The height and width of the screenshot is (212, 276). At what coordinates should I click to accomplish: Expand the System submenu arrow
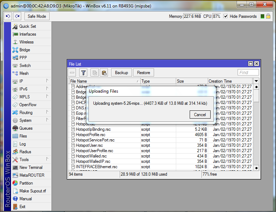pyautogui.click(x=47, y=120)
